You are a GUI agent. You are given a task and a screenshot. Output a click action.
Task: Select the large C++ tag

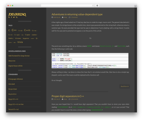point(14,30)
